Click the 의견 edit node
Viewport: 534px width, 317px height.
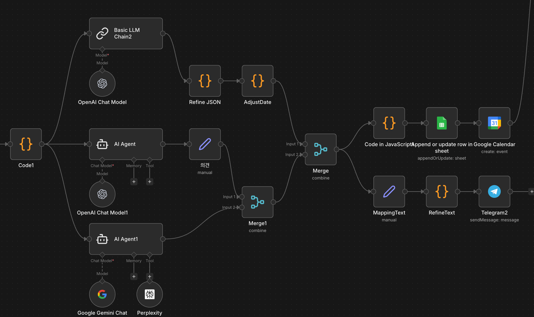(205, 144)
